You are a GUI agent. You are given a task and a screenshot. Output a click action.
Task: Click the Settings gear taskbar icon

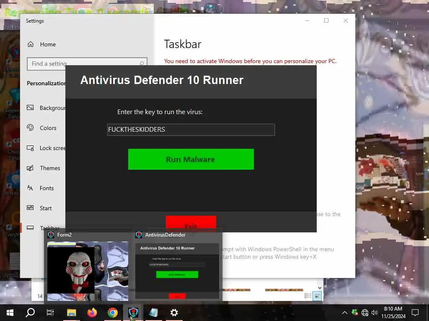[x=174, y=313]
